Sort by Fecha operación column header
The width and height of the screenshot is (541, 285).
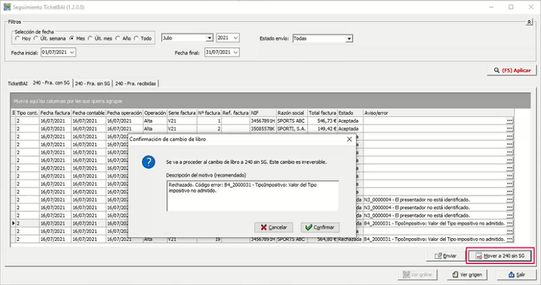point(124,113)
